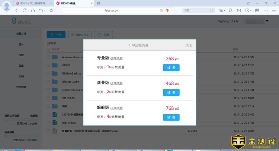
Task: Open the new tab grid icon
Action: coord(99,3)
